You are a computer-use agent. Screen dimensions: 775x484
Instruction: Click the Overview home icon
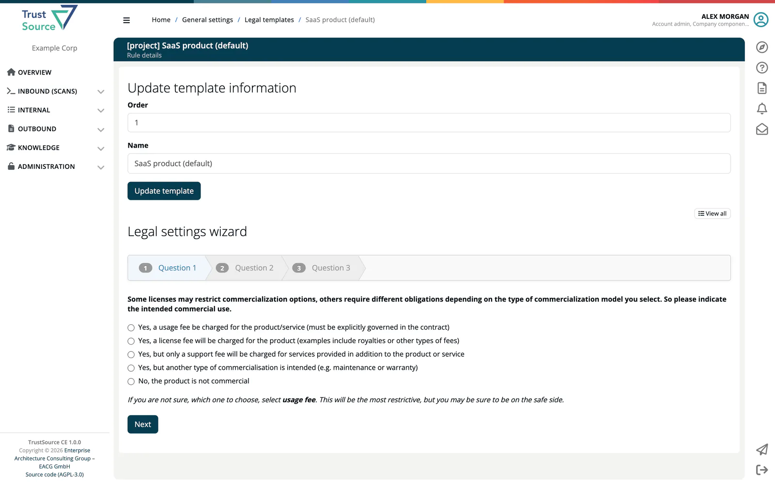(11, 72)
